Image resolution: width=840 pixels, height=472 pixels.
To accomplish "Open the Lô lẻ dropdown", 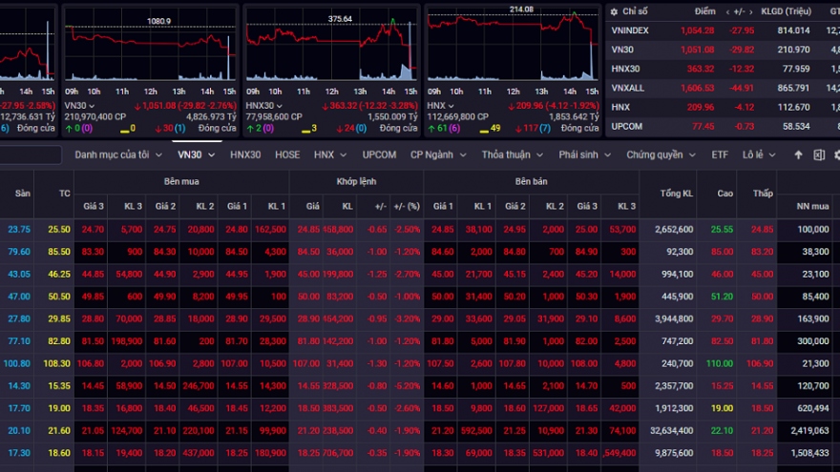I will tap(758, 154).
